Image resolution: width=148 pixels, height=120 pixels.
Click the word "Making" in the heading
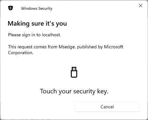tap(18, 24)
